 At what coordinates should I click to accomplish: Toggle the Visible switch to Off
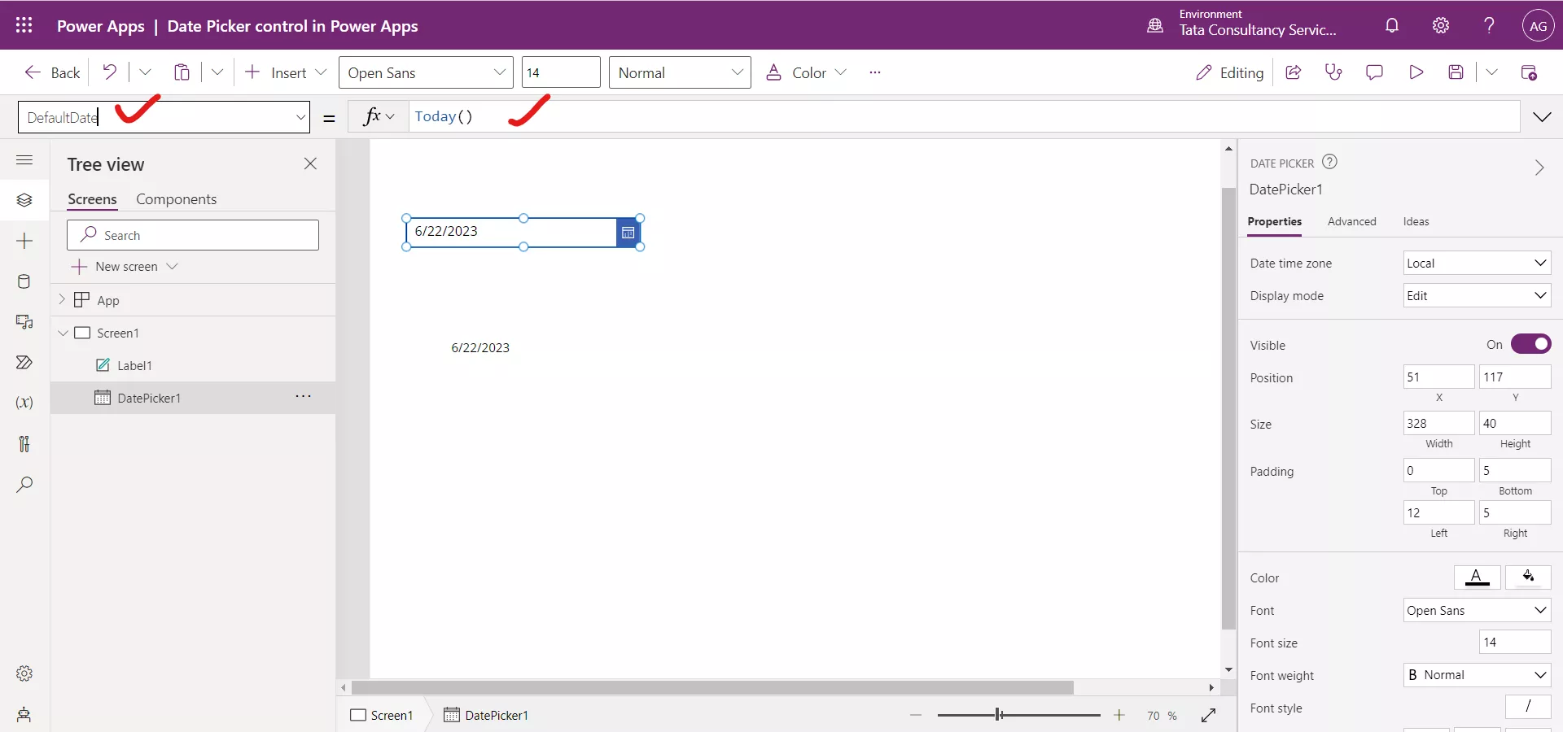[1530, 344]
